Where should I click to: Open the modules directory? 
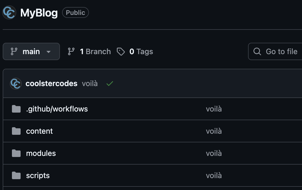(41, 153)
